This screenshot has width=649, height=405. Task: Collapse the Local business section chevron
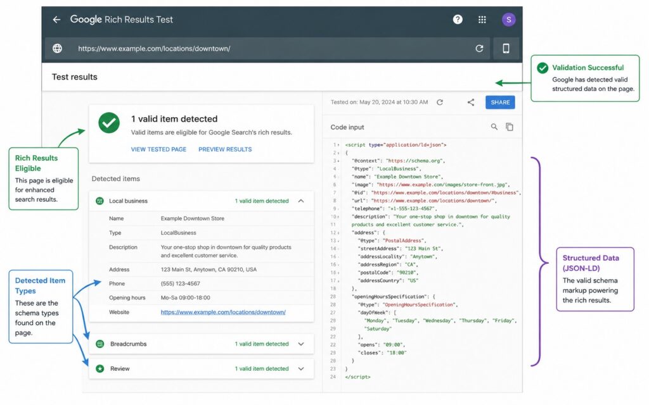301,201
